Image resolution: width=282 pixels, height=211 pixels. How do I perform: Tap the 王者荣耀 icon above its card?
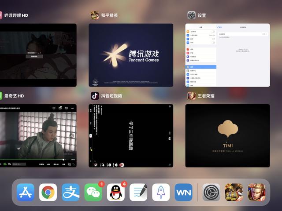tap(191, 96)
